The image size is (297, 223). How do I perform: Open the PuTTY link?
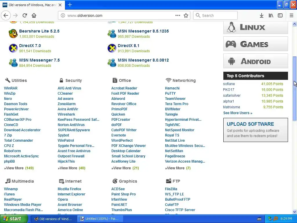[170, 93]
